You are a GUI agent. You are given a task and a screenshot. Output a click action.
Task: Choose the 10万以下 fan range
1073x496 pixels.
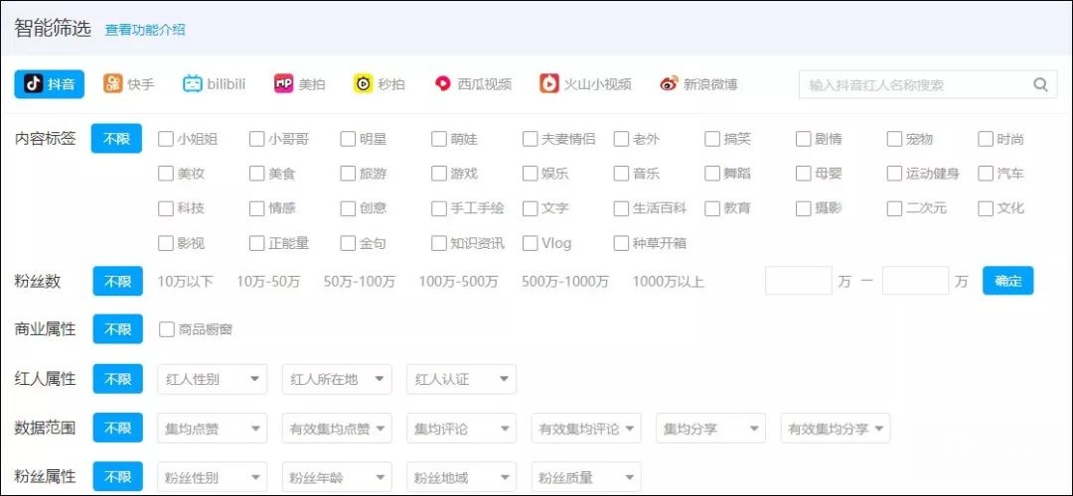point(185,282)
